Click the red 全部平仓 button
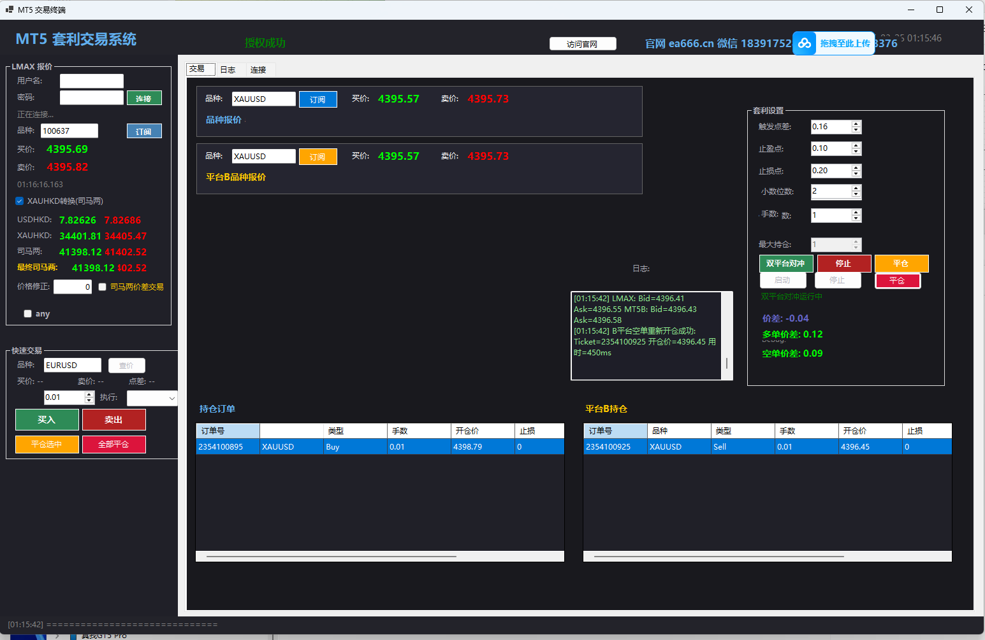985x640 pixels. (113, 444)
